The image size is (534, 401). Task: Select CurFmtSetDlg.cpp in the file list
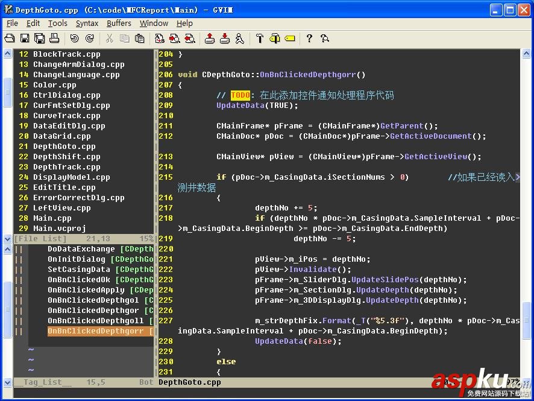72,106
